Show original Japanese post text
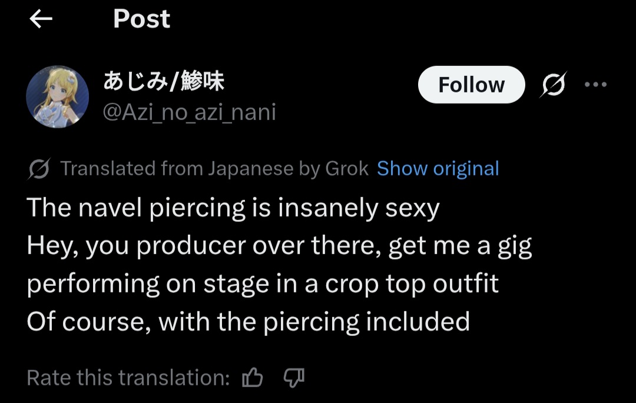Screen dimensions: 636x403 click(x=438, y=169)
